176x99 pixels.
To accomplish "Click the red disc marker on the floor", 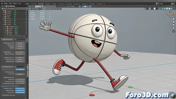I will [x=92, y=95].
